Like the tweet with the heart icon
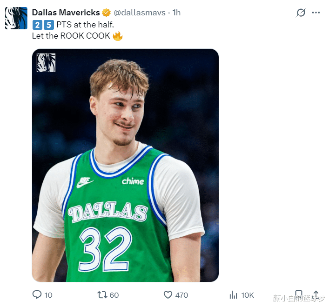The height and width of the screenshot is (307, 329). pyautogui.click(x=168, y=294)
